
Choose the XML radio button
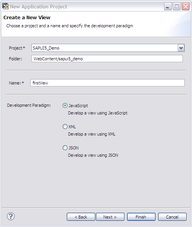coord(65,127)
